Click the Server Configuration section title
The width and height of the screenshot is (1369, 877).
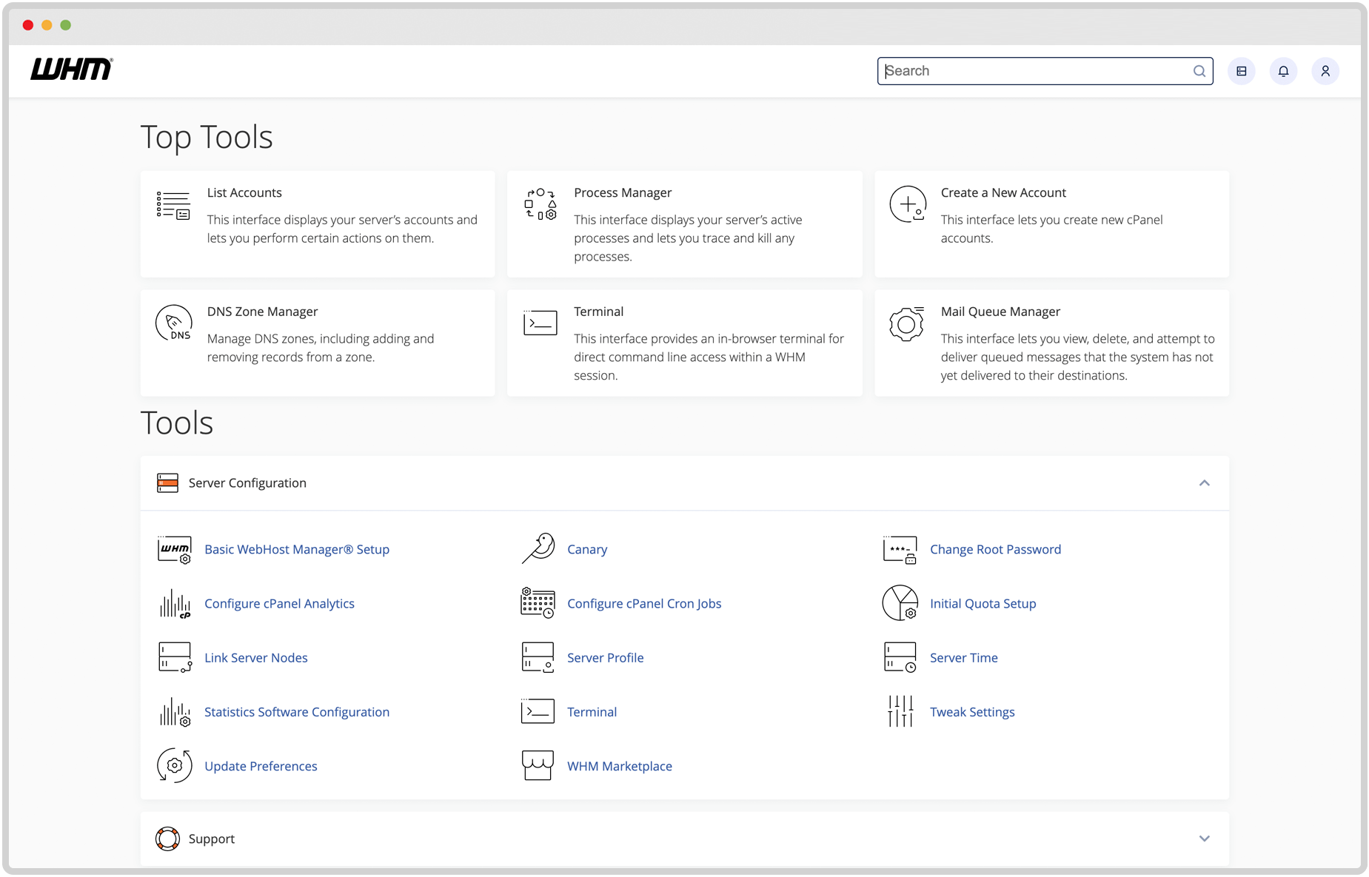247,483
